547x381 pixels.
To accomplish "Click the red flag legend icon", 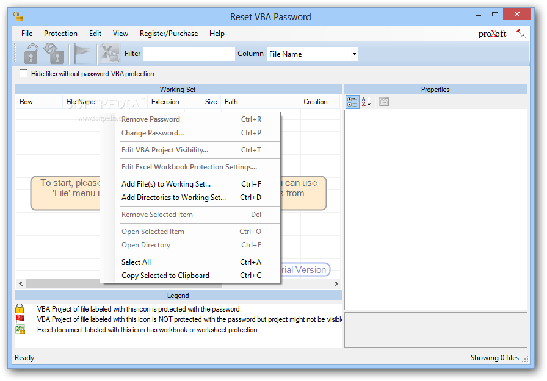I will point(20,319).
